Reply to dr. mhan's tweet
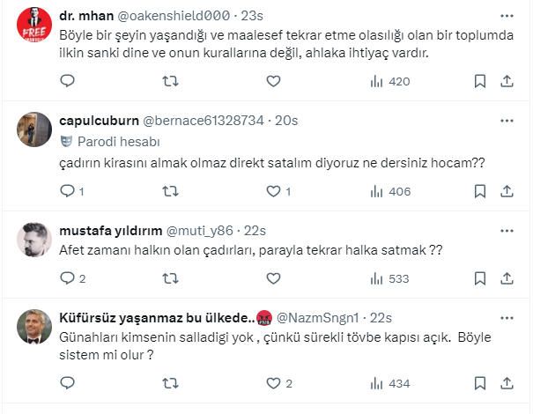The width and height of the screenshot is (533, 414). (68, 81)
